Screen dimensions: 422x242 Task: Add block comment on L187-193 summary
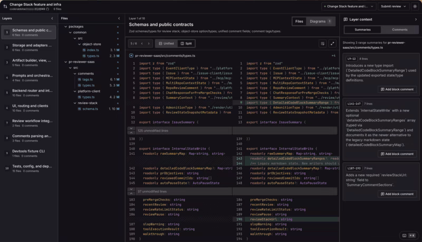point(397,194)
